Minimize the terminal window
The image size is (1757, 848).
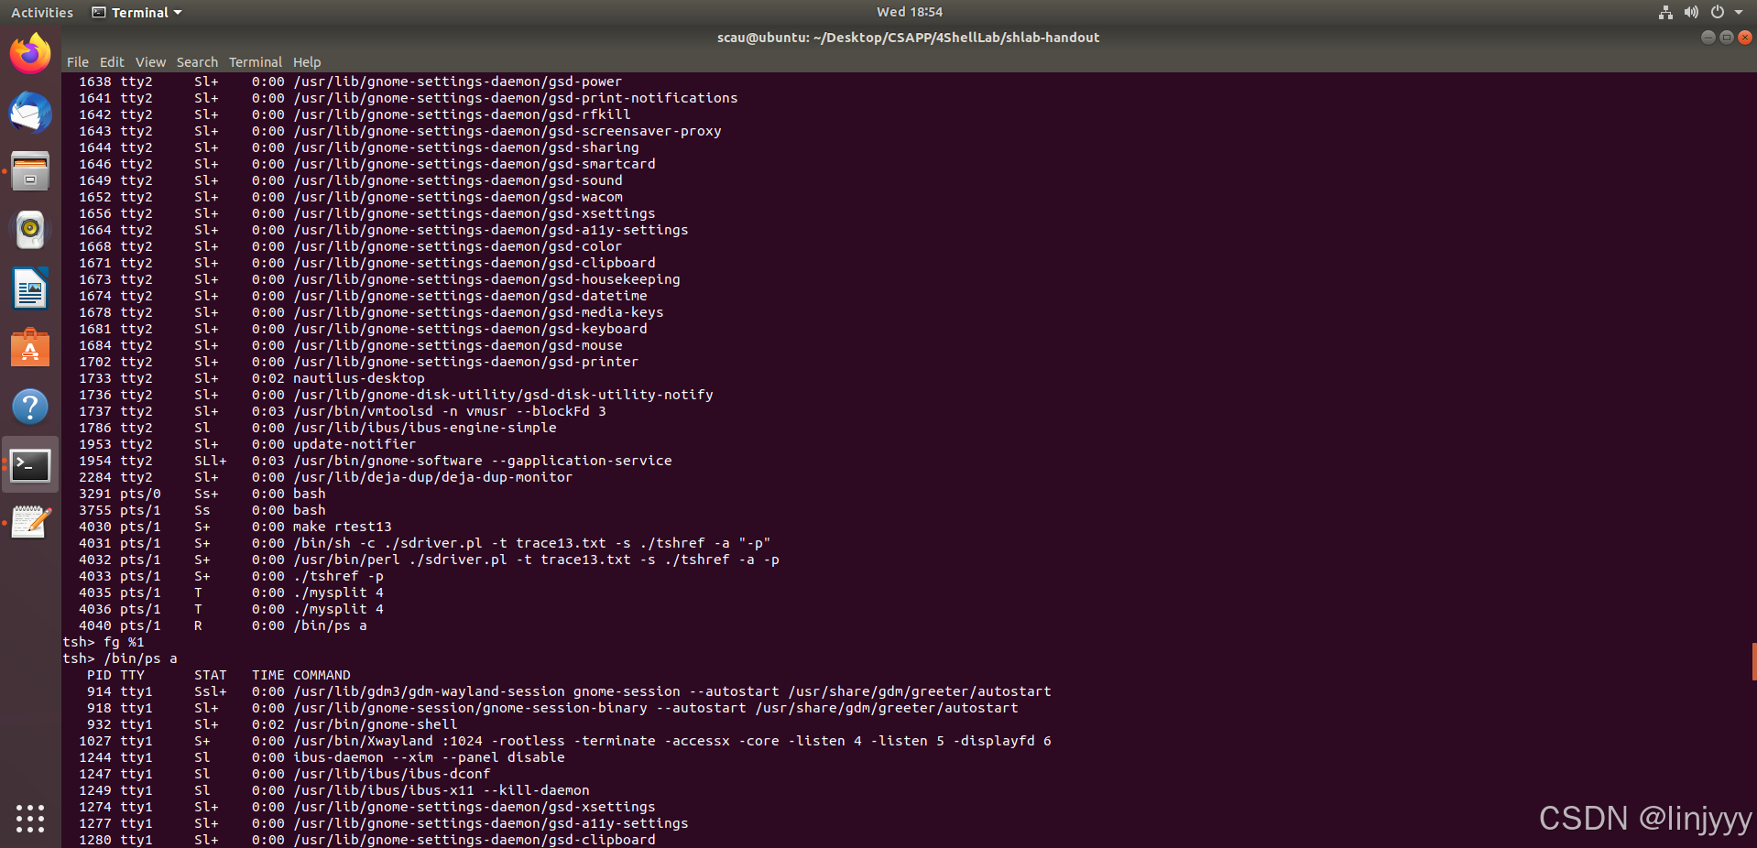click(x=1708, y=38)
